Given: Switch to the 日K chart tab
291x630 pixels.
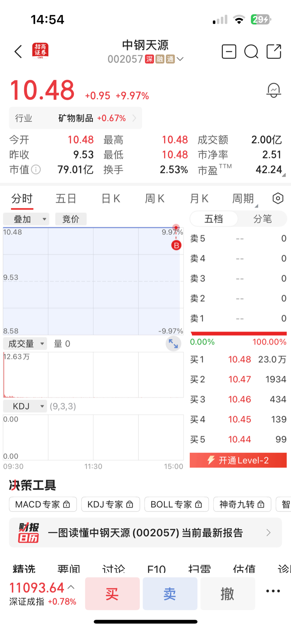Looking at the screenshot, I should 111,199.
